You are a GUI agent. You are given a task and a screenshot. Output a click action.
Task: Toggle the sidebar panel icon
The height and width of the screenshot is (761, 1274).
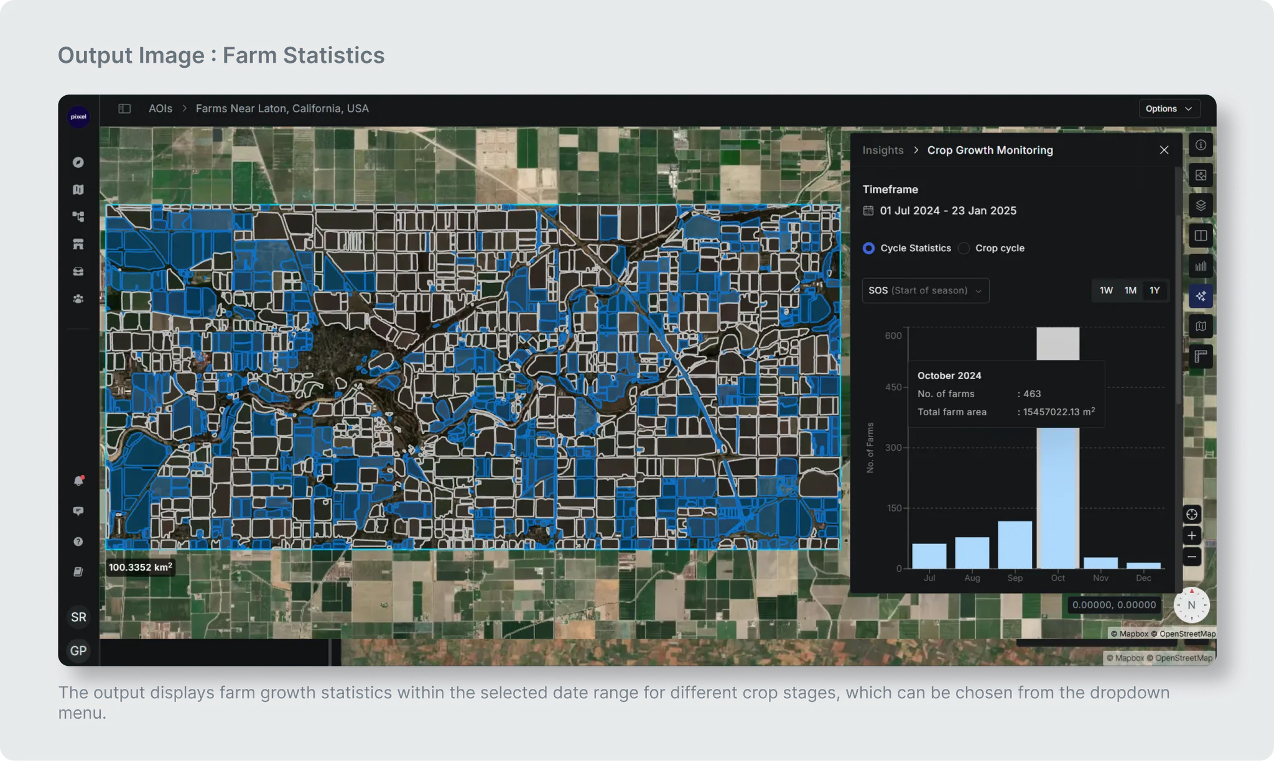(x=124, y=108)
